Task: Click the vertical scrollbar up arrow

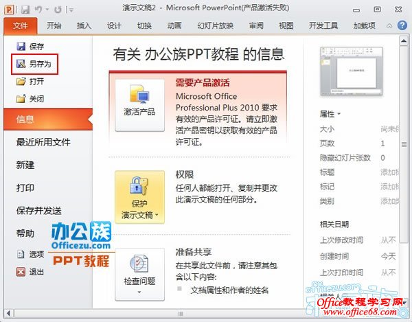Action: tap(404, 41)
